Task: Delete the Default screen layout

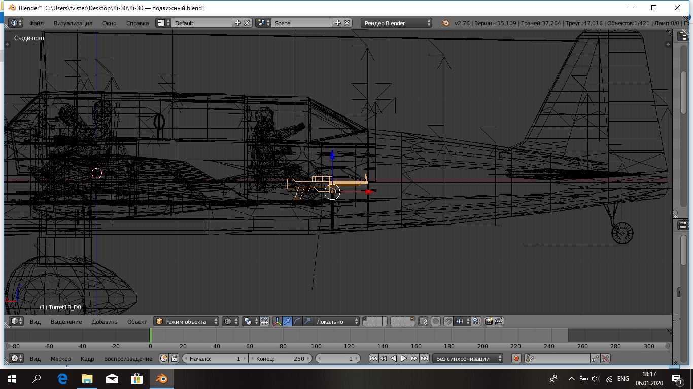Action: [x=247, y=23]
